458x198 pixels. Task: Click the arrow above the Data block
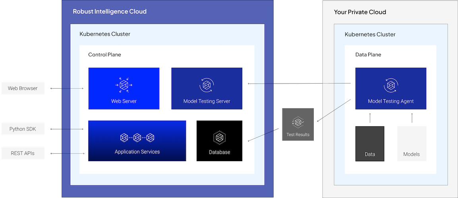(370, 118)
